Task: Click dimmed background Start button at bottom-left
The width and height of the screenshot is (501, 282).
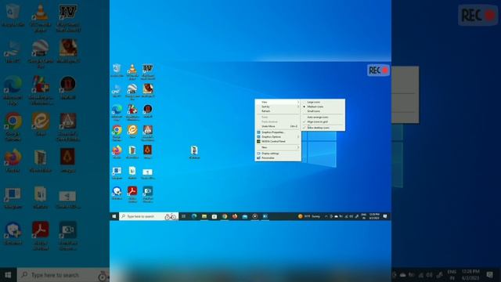Action: pos(8,275)
